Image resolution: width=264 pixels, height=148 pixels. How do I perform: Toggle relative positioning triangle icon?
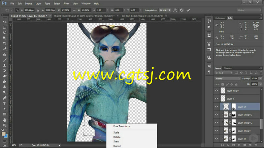(38, 10)
